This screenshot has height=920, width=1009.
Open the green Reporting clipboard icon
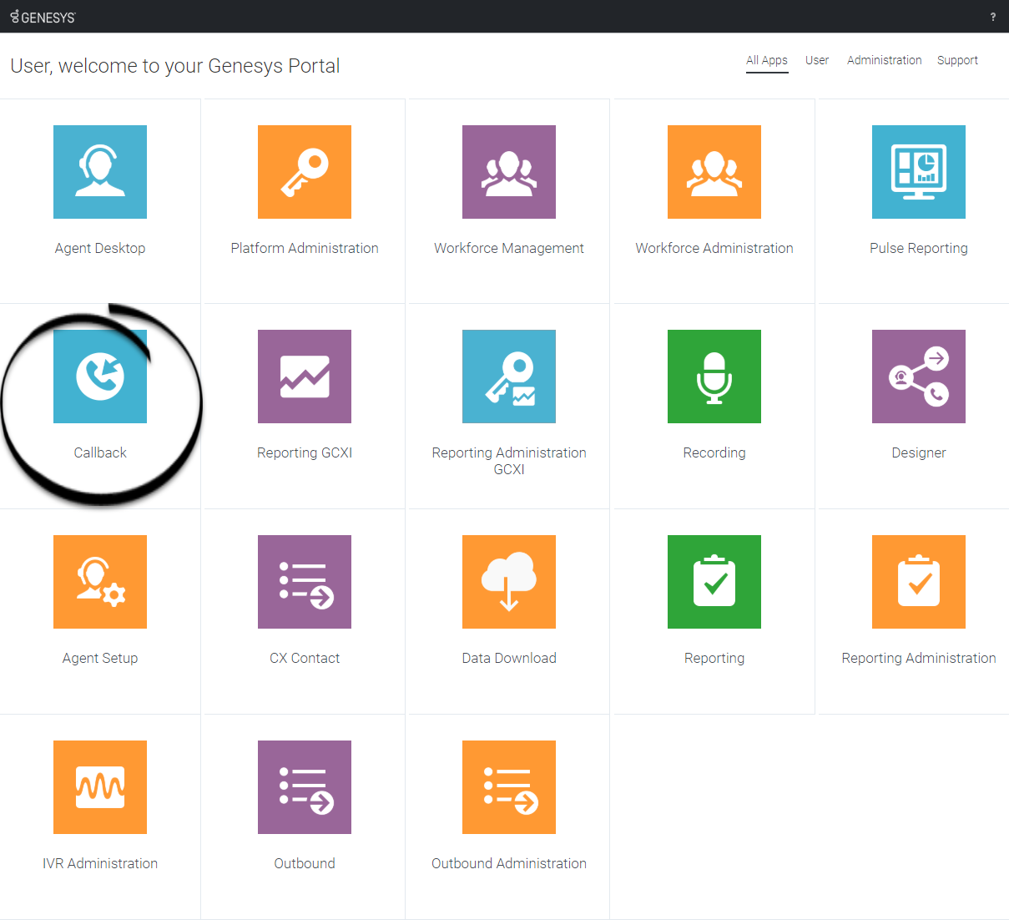(714, 582)
